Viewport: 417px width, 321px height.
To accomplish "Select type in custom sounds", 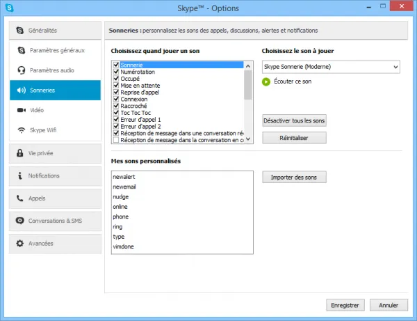I will [119, 237].
